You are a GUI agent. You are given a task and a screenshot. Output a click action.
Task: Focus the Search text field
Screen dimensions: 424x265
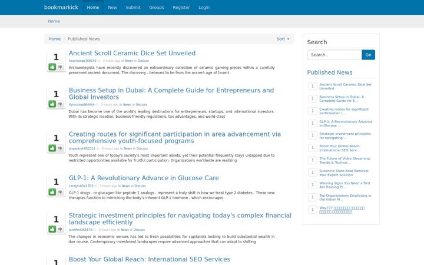point(334,55)
